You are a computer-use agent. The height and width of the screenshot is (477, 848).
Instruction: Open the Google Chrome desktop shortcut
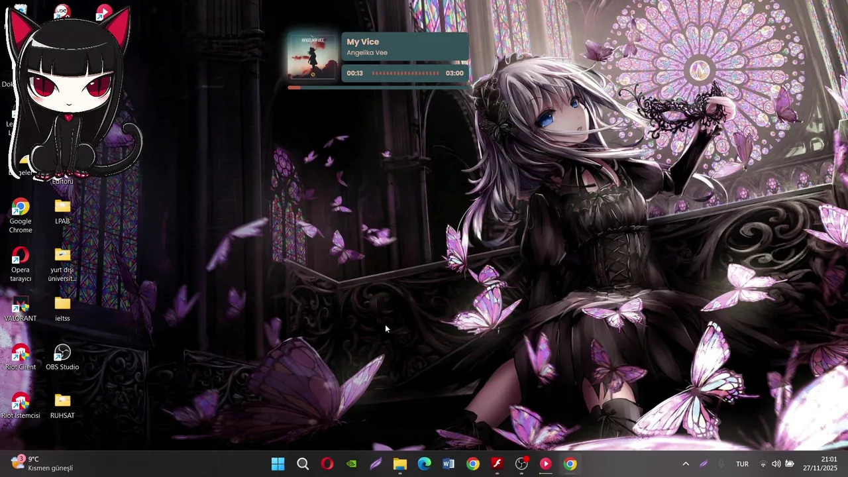(x=21, y=216)
